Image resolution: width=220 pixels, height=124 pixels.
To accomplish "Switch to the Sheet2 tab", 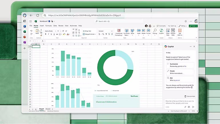I will [x=48, y=109].
